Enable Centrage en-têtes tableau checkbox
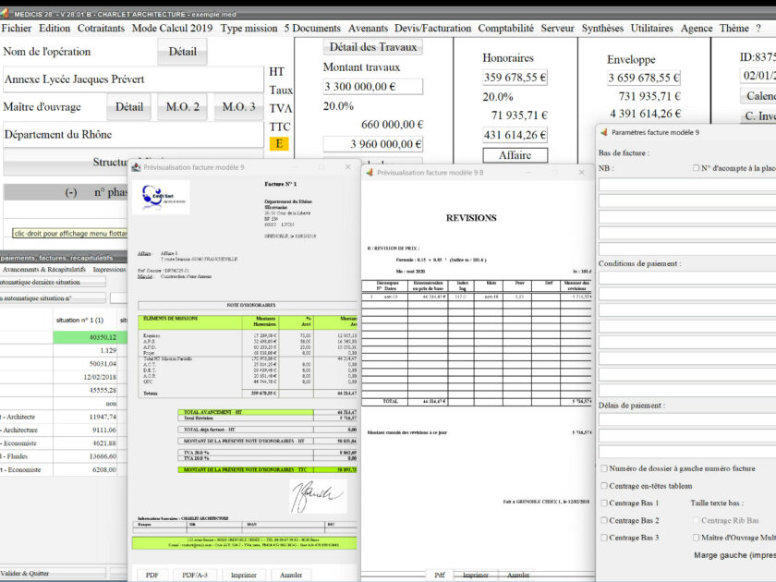 coord(604,486)
